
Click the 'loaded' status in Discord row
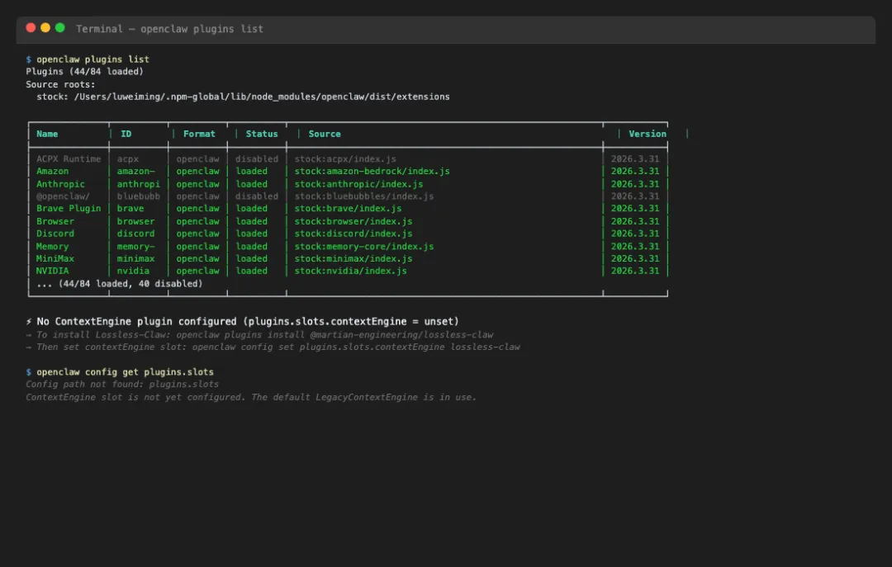pyautogui.click(x=251, y=234)
